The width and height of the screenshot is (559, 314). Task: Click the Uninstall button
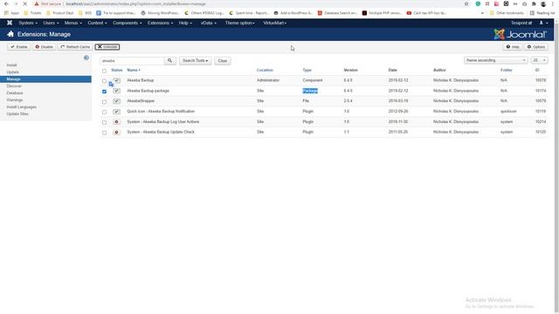pyautogui.click(x=107, y=46)
